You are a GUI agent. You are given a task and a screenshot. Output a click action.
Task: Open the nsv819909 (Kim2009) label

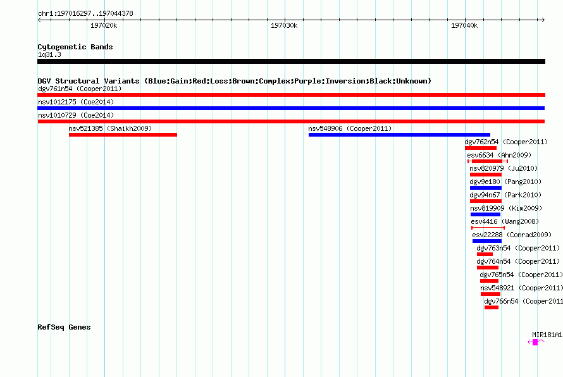tap(506, 208)
